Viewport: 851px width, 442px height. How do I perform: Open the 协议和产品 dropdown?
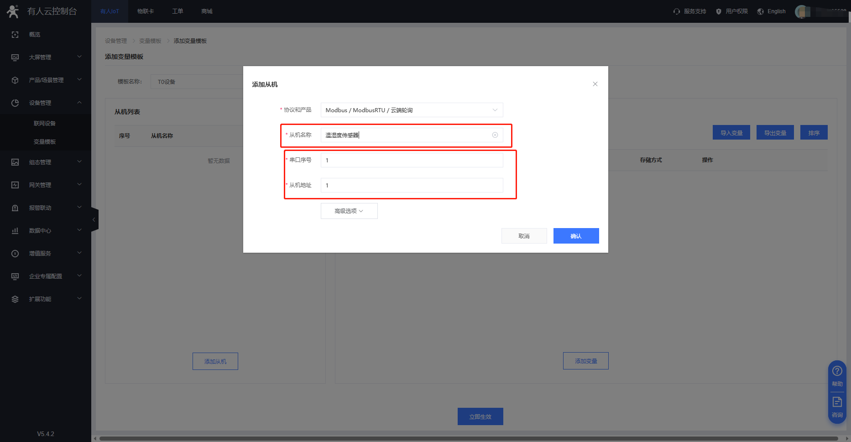point(412,110)
